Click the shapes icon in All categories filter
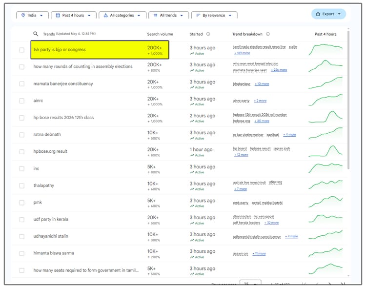 (106, 15)
